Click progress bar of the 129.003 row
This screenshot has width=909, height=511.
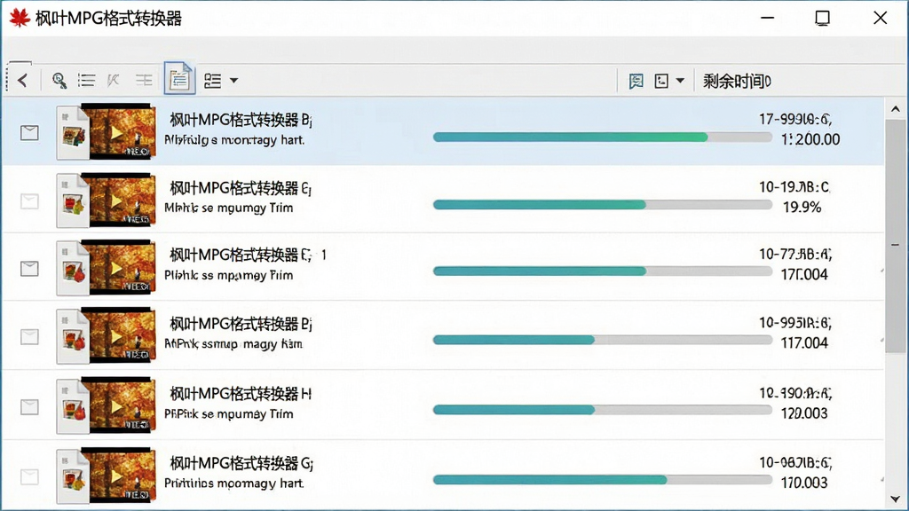pos(603,410)
